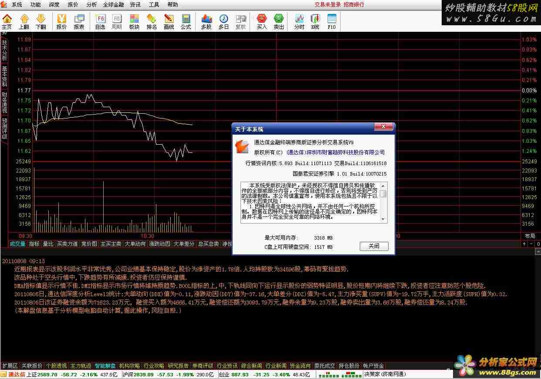
Task: Open the 板块 sector icon
Action: pyautogui.click(x=134, y=22)
